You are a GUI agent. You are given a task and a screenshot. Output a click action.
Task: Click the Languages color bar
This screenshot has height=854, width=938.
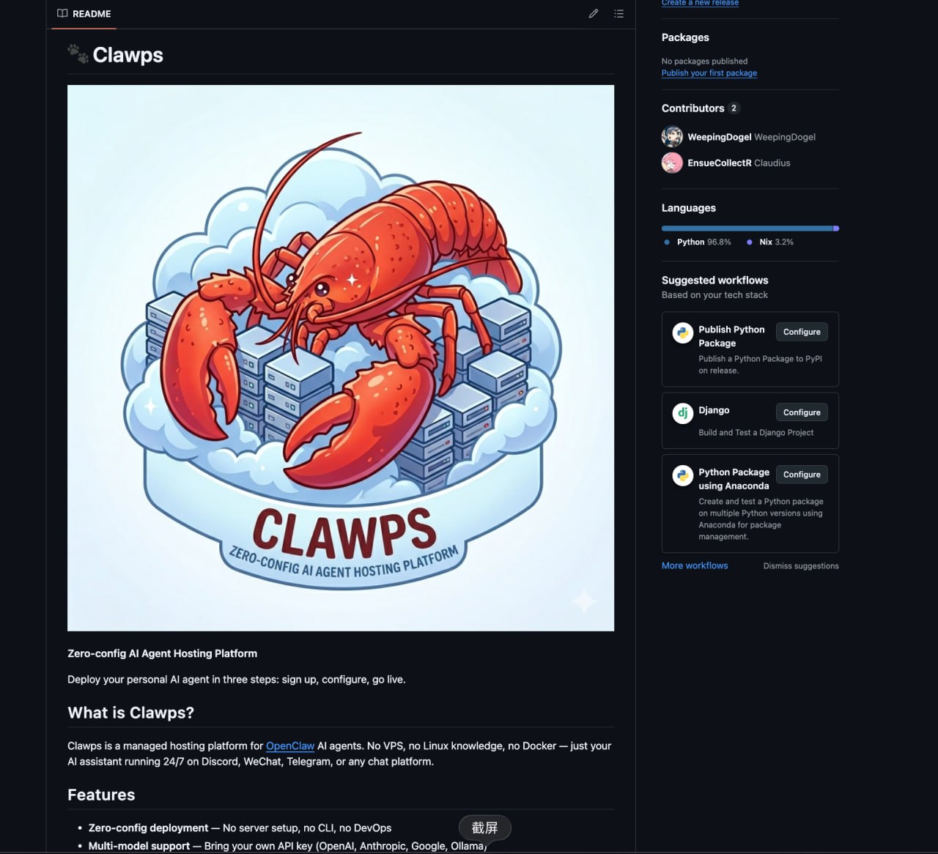(750, 229)
